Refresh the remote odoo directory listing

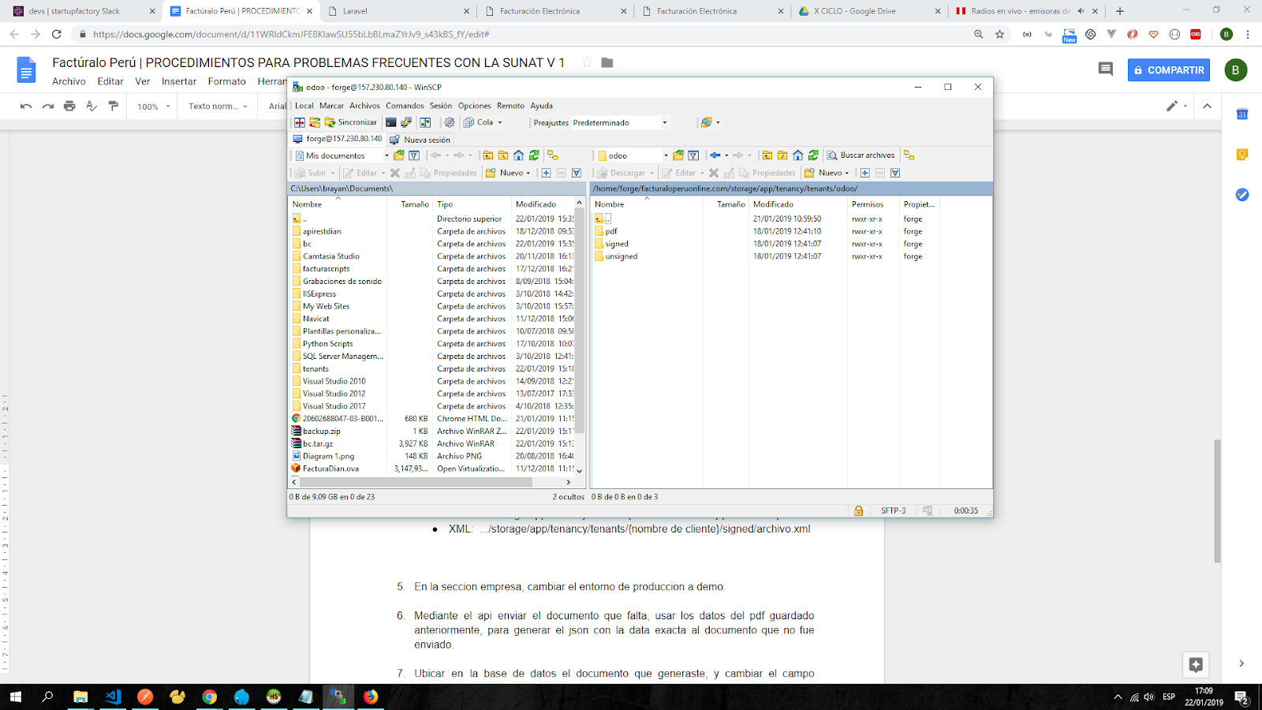(x=813, y=155)
